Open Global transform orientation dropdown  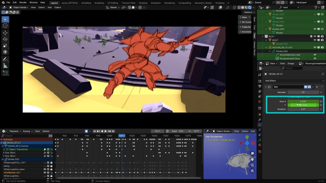pos(113,7)
